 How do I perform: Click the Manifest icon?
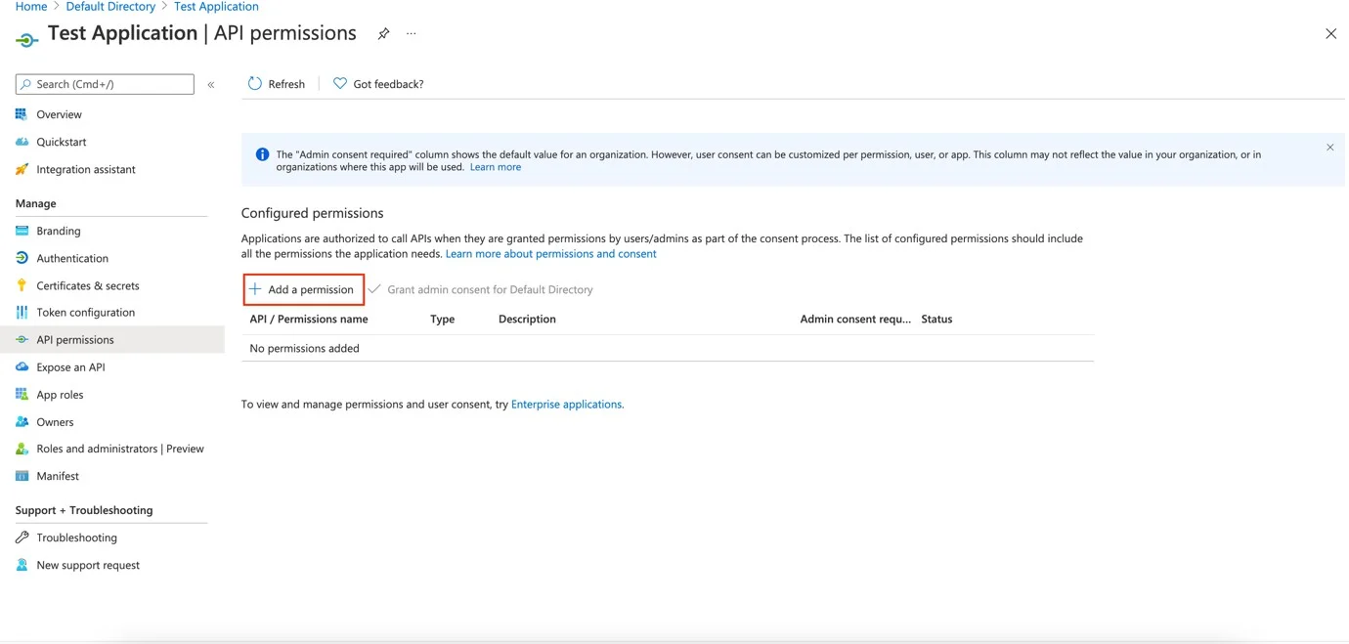tap(22, 476)
